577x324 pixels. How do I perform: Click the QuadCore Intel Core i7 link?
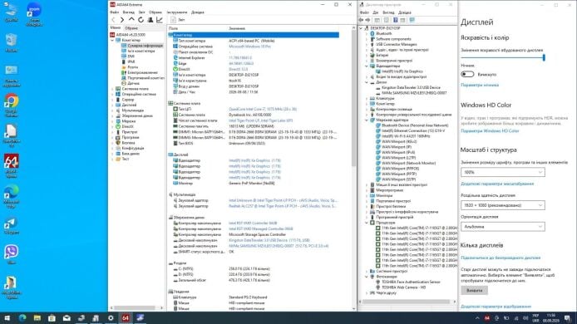(x=263, y=109)
